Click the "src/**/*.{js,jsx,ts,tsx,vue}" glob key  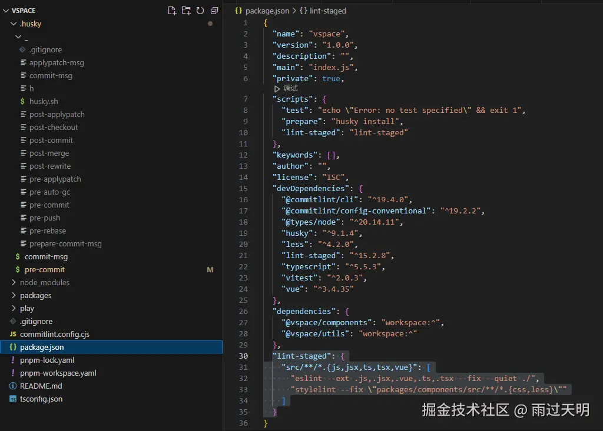click(x=349, y=367)
